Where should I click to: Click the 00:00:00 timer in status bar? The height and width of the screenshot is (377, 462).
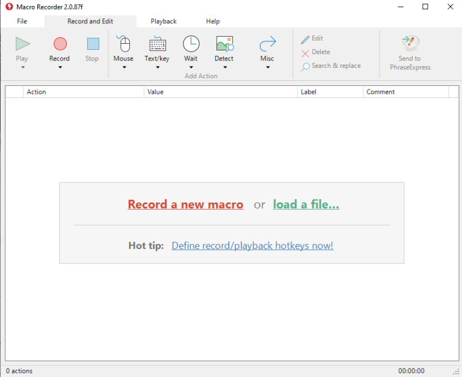tap(411, 371)
